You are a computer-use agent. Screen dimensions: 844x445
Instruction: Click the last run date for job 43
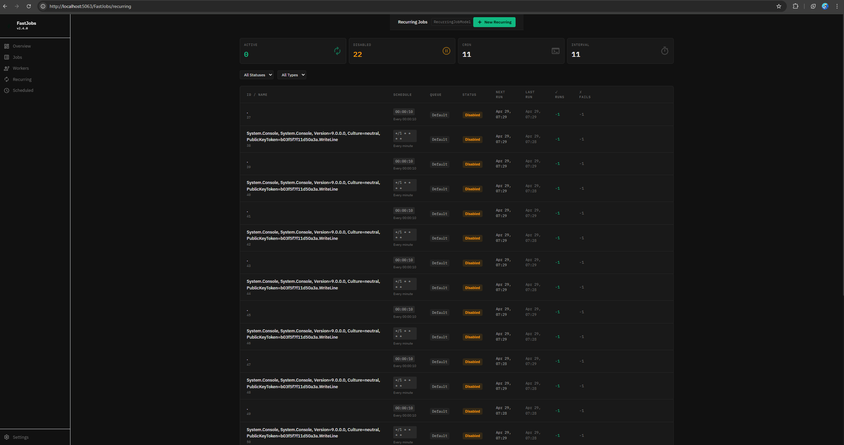(533, 263)
